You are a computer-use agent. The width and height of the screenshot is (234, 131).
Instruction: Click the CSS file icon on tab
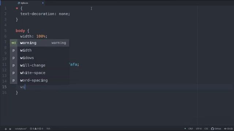click(x=19, y=3)
